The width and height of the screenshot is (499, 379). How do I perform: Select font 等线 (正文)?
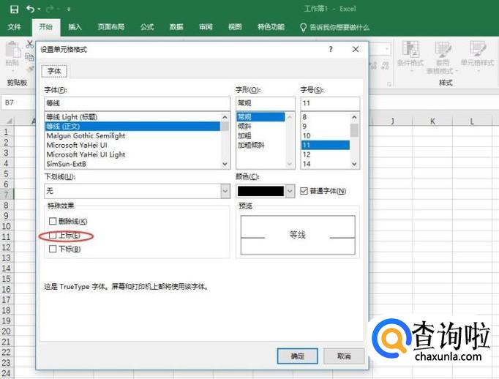[132, 127]
